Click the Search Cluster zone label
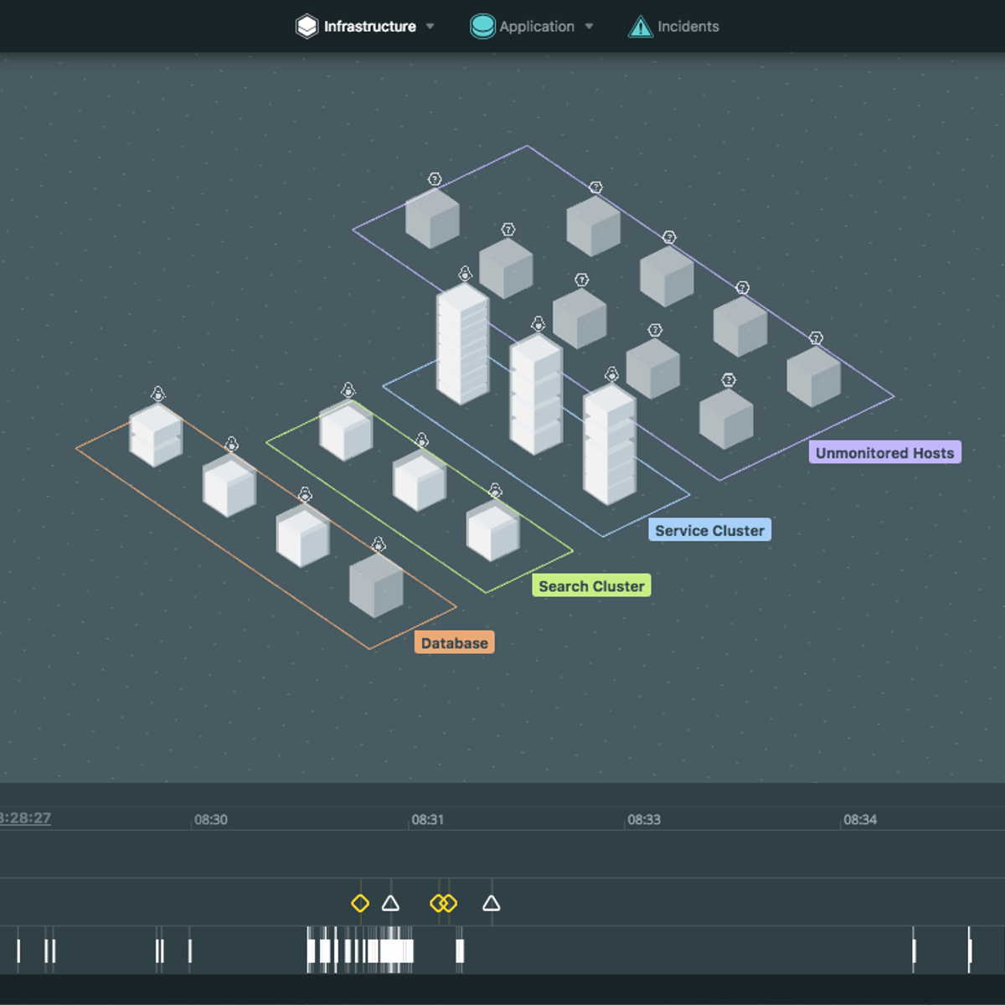The image size is (1005, 1005). coord(591,586)
